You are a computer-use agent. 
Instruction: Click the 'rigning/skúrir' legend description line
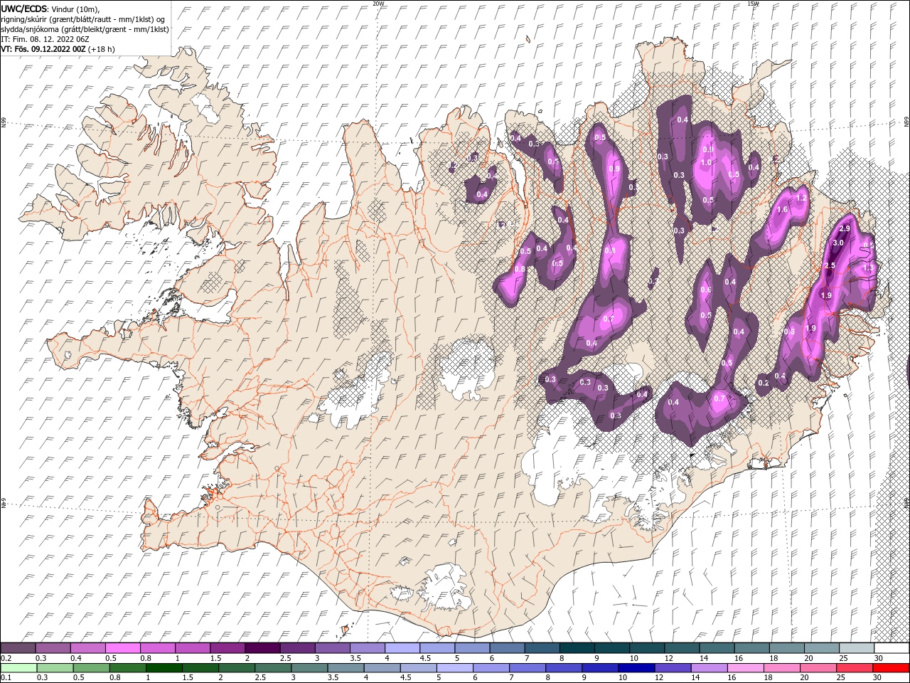(x=84, y=19)
